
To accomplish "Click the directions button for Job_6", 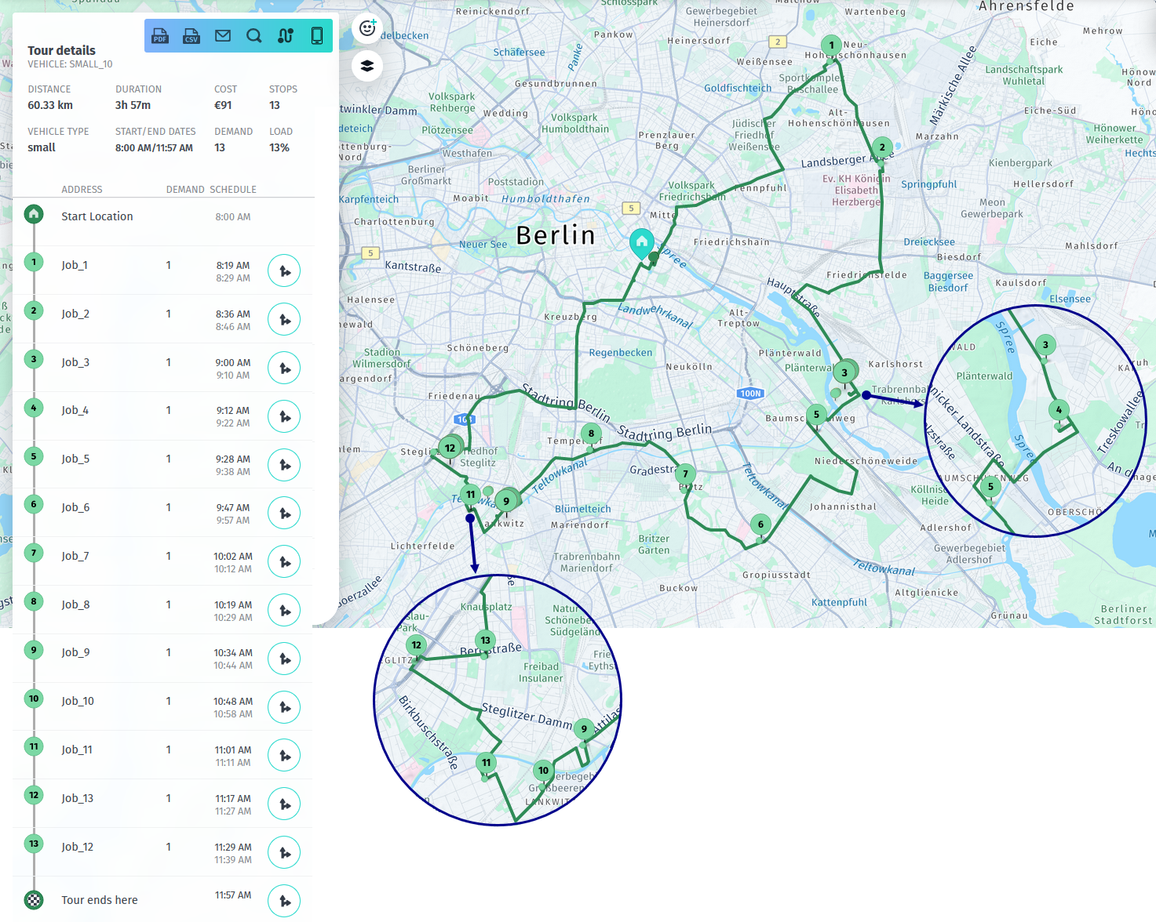I will (284, 514).
